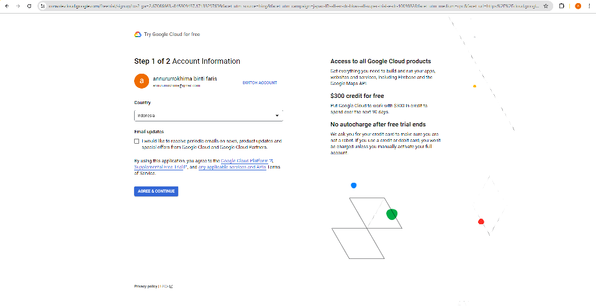
Task: Click the 'Email updates' label
Action: pyautogui.click(x=149, y=132)
